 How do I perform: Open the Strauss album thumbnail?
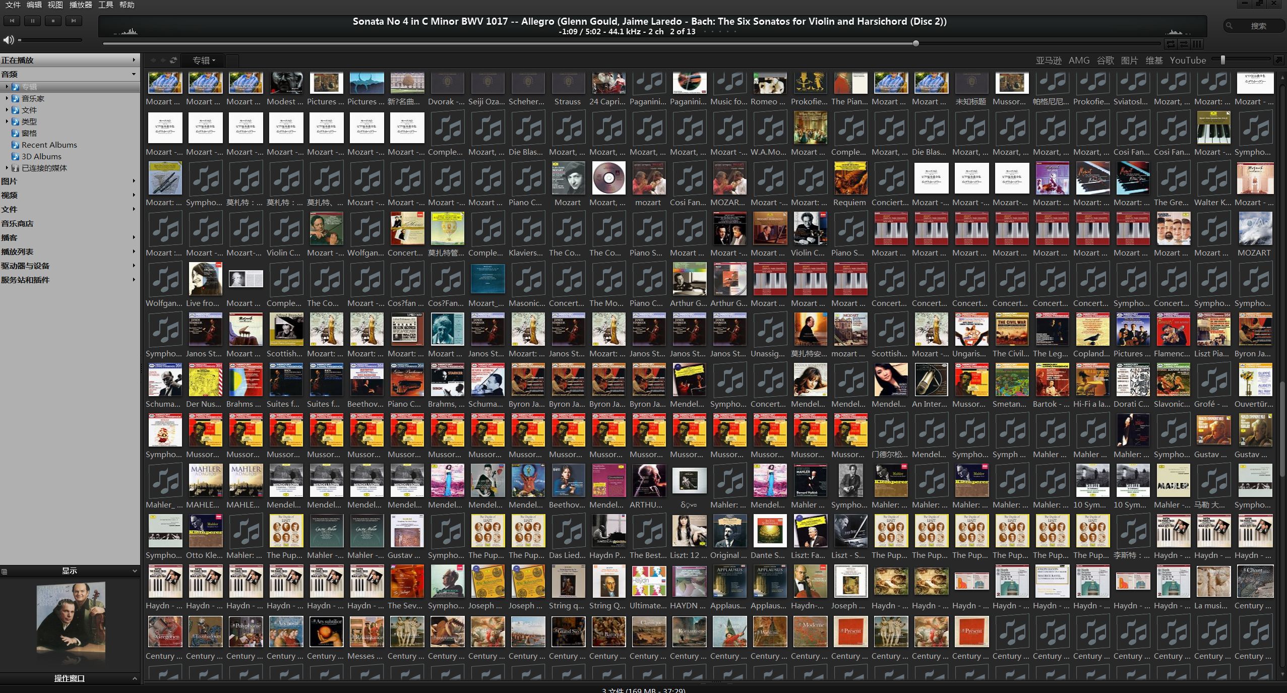coord(568,83)
